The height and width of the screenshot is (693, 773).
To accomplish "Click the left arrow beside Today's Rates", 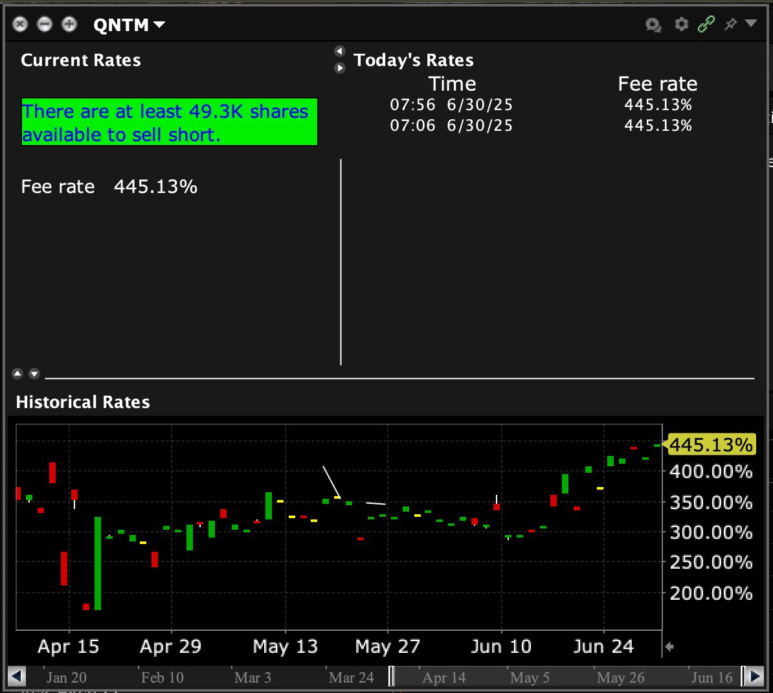I will (340, 51).
